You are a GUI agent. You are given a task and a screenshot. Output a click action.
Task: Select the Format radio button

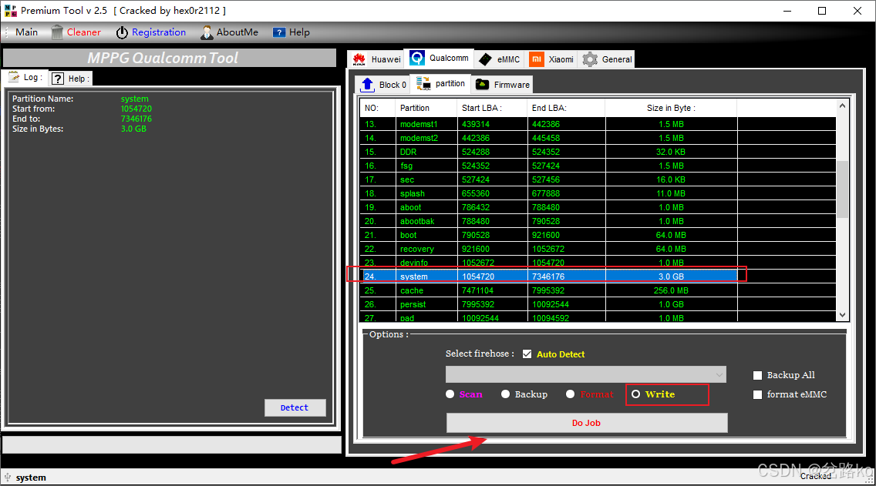(x=571, y=394)
